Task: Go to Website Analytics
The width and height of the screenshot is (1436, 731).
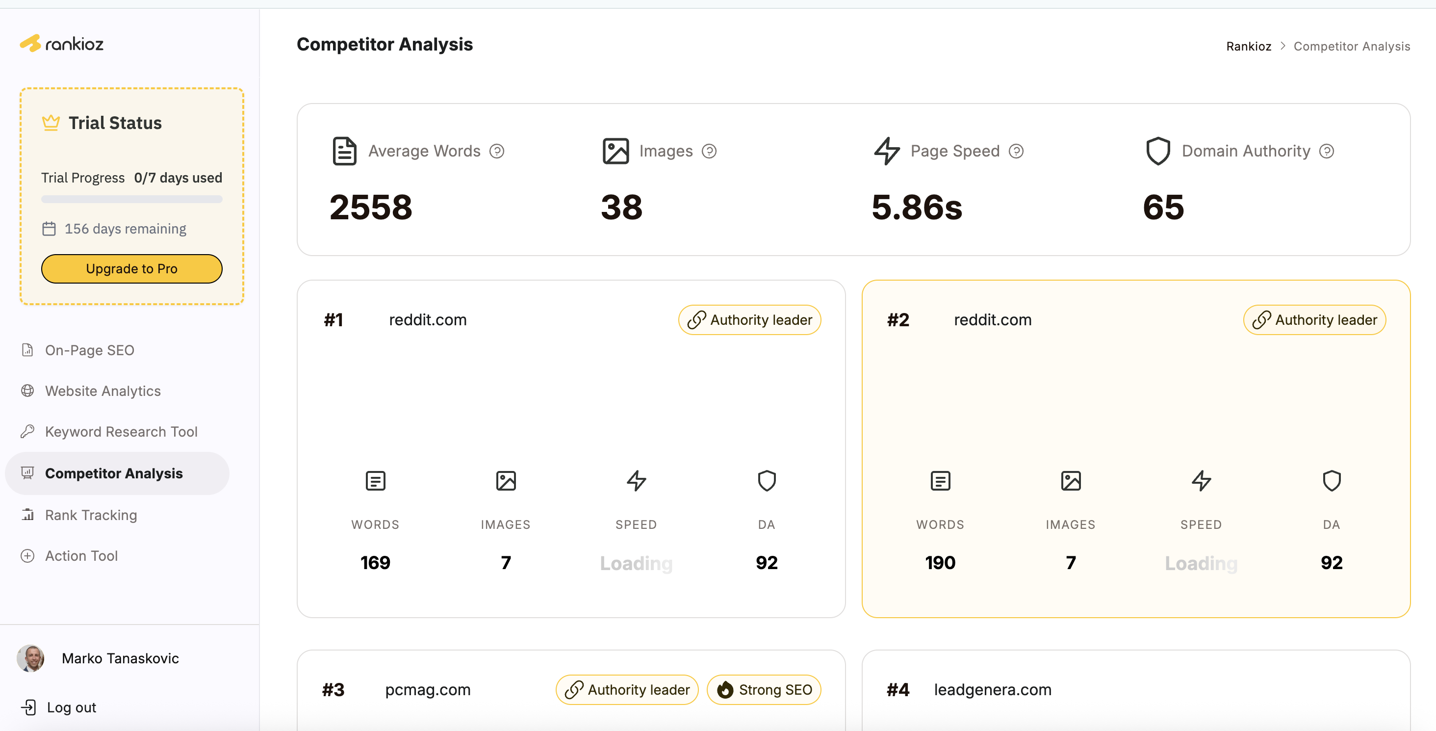Action: click(103, 391)
